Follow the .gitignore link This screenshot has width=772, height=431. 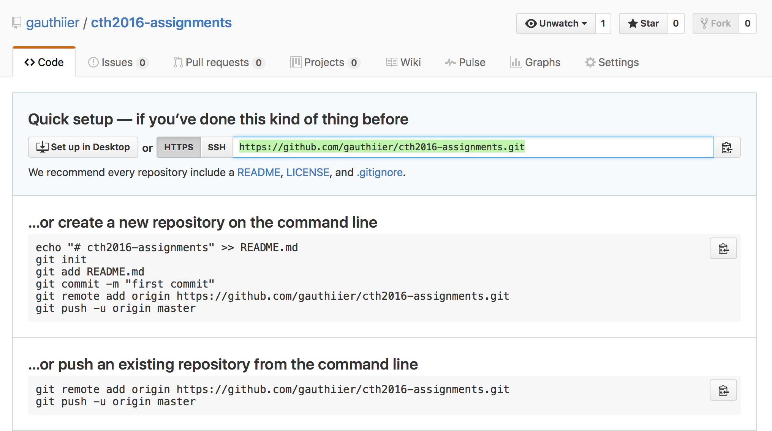380,172
